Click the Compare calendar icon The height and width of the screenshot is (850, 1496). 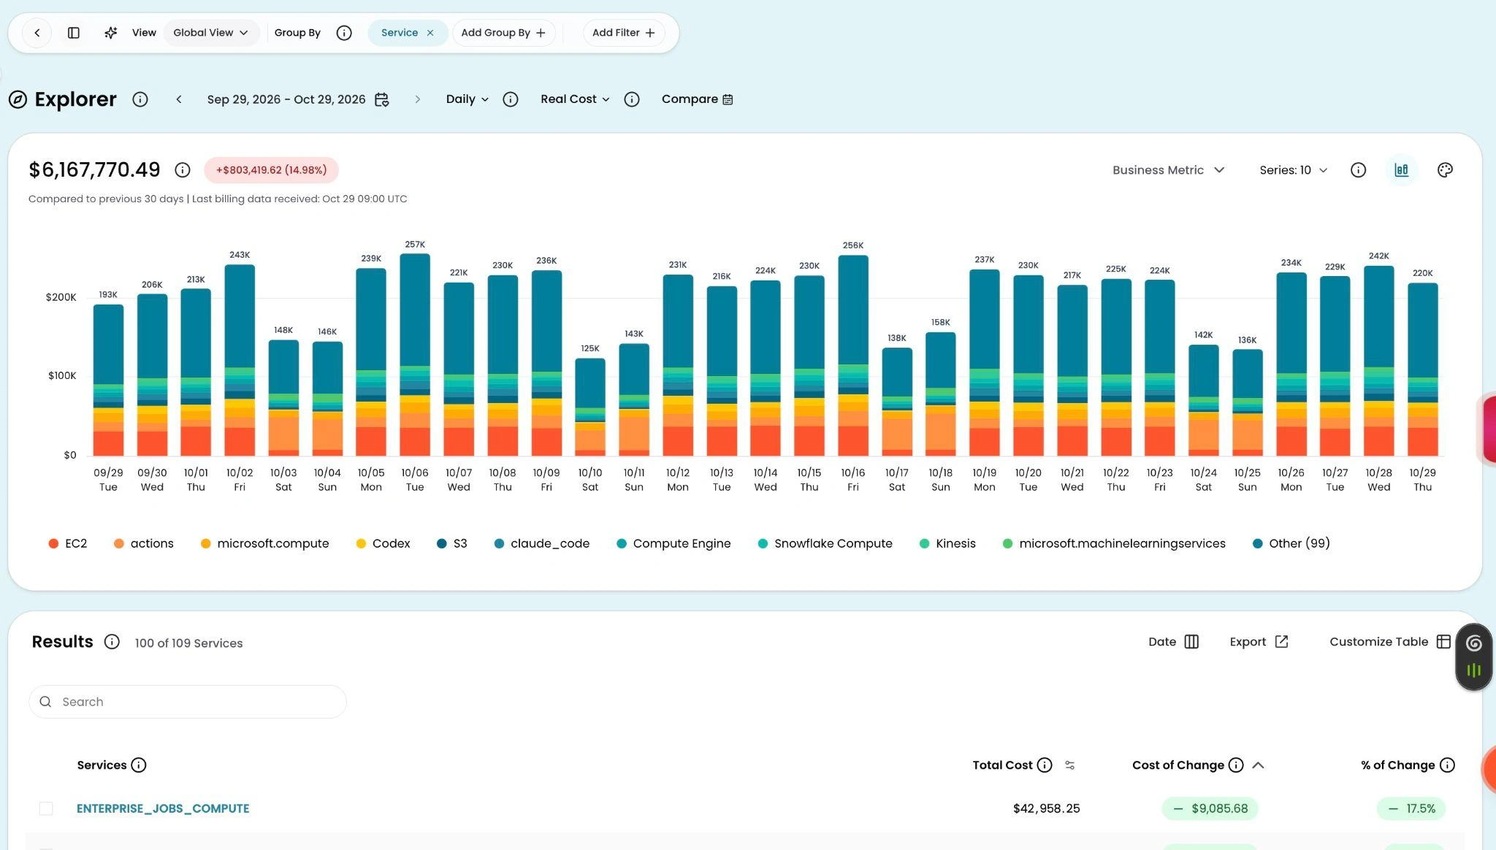(x=728, y=99)
